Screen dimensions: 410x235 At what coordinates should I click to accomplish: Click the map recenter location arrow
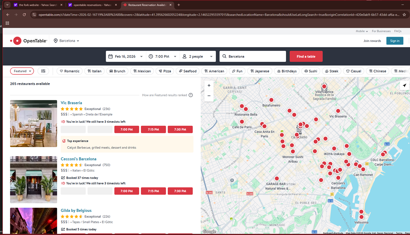tap(404, 85)
